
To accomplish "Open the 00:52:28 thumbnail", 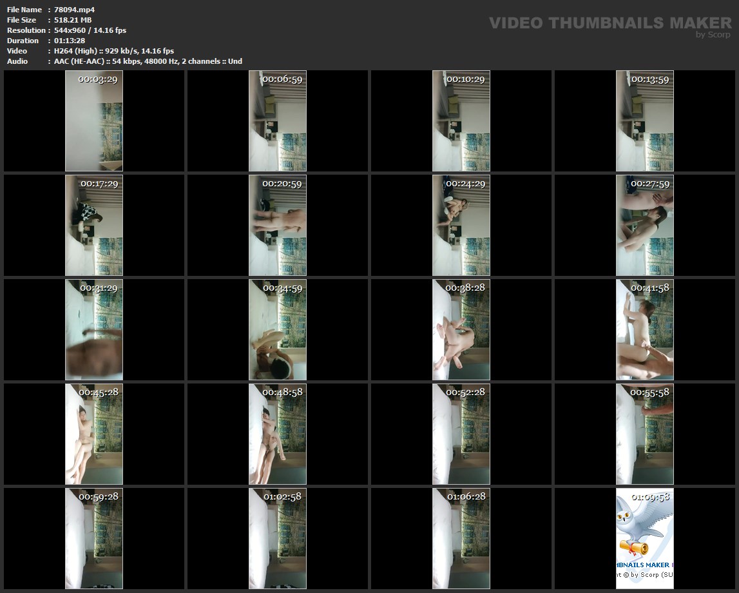I will click(x=461, y=434).
